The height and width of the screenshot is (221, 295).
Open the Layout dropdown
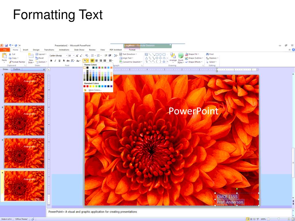coord(41,54)
